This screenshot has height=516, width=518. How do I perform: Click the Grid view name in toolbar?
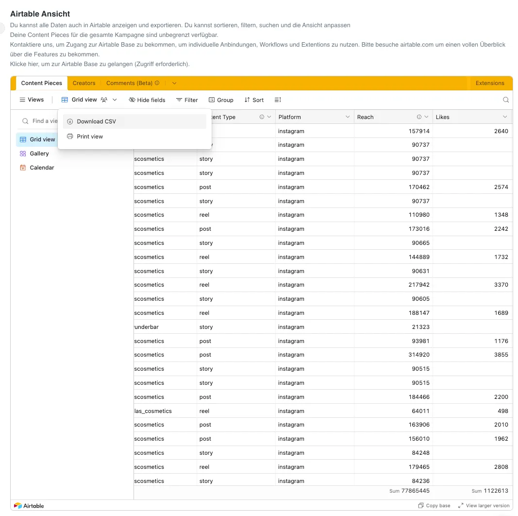coord(84,100)
